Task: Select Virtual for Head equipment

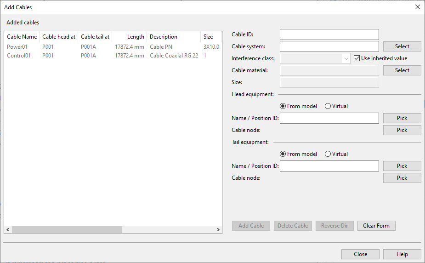Action: tap(328, 106)
